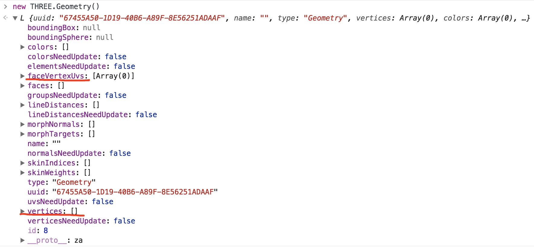Expand the faces array

pos(22,86)
